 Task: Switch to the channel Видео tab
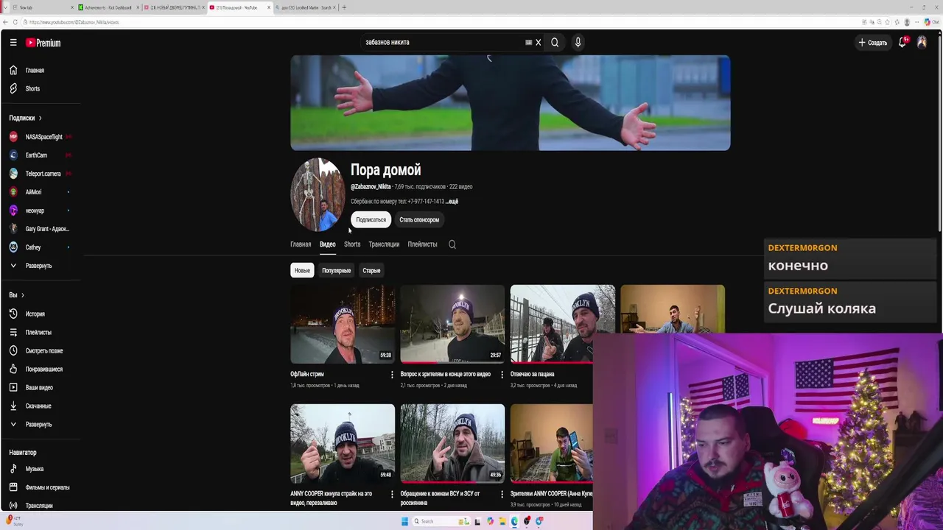(x=327, y=244)
